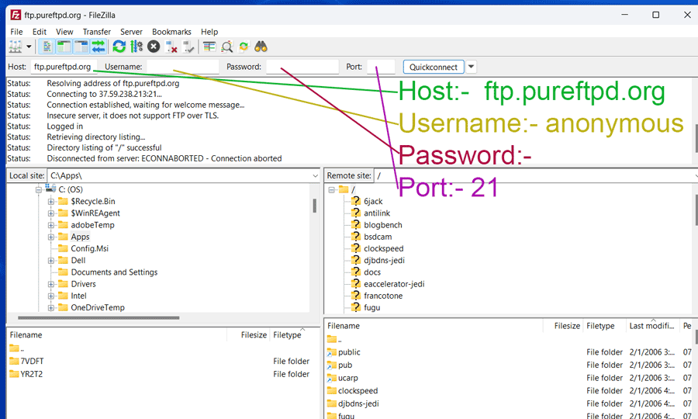
Task: Expand the Dell folder node
Action: tap(51, 261)
